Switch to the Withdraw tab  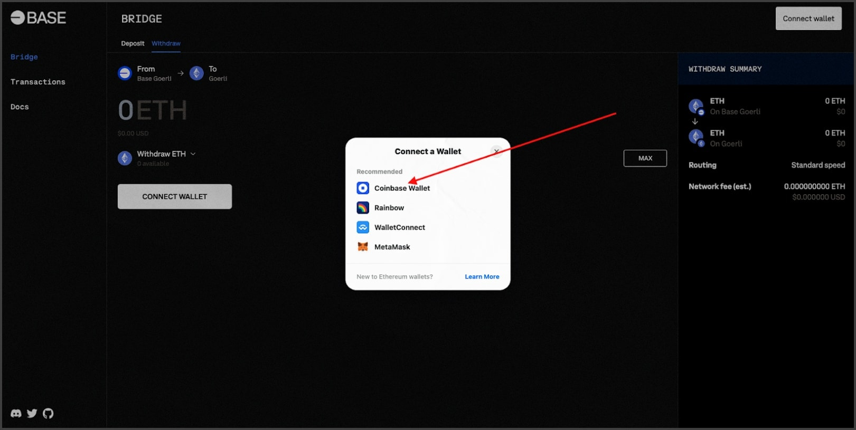click(x=166, y=43)
